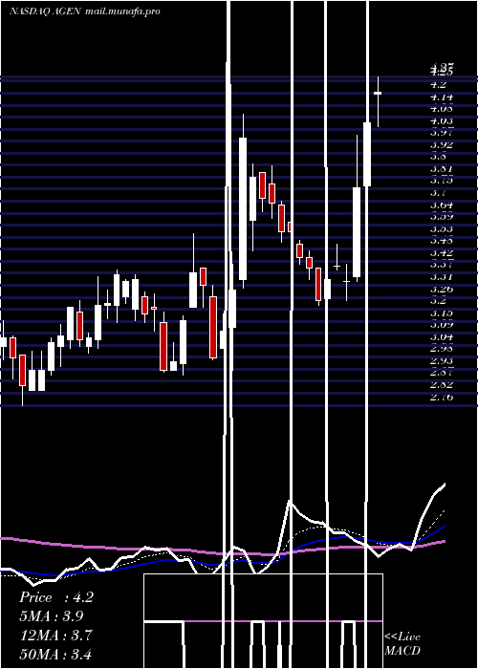Click the '12MA : 3.7' readout
This screenshot has width=478, height=669.
click(56, 636)
